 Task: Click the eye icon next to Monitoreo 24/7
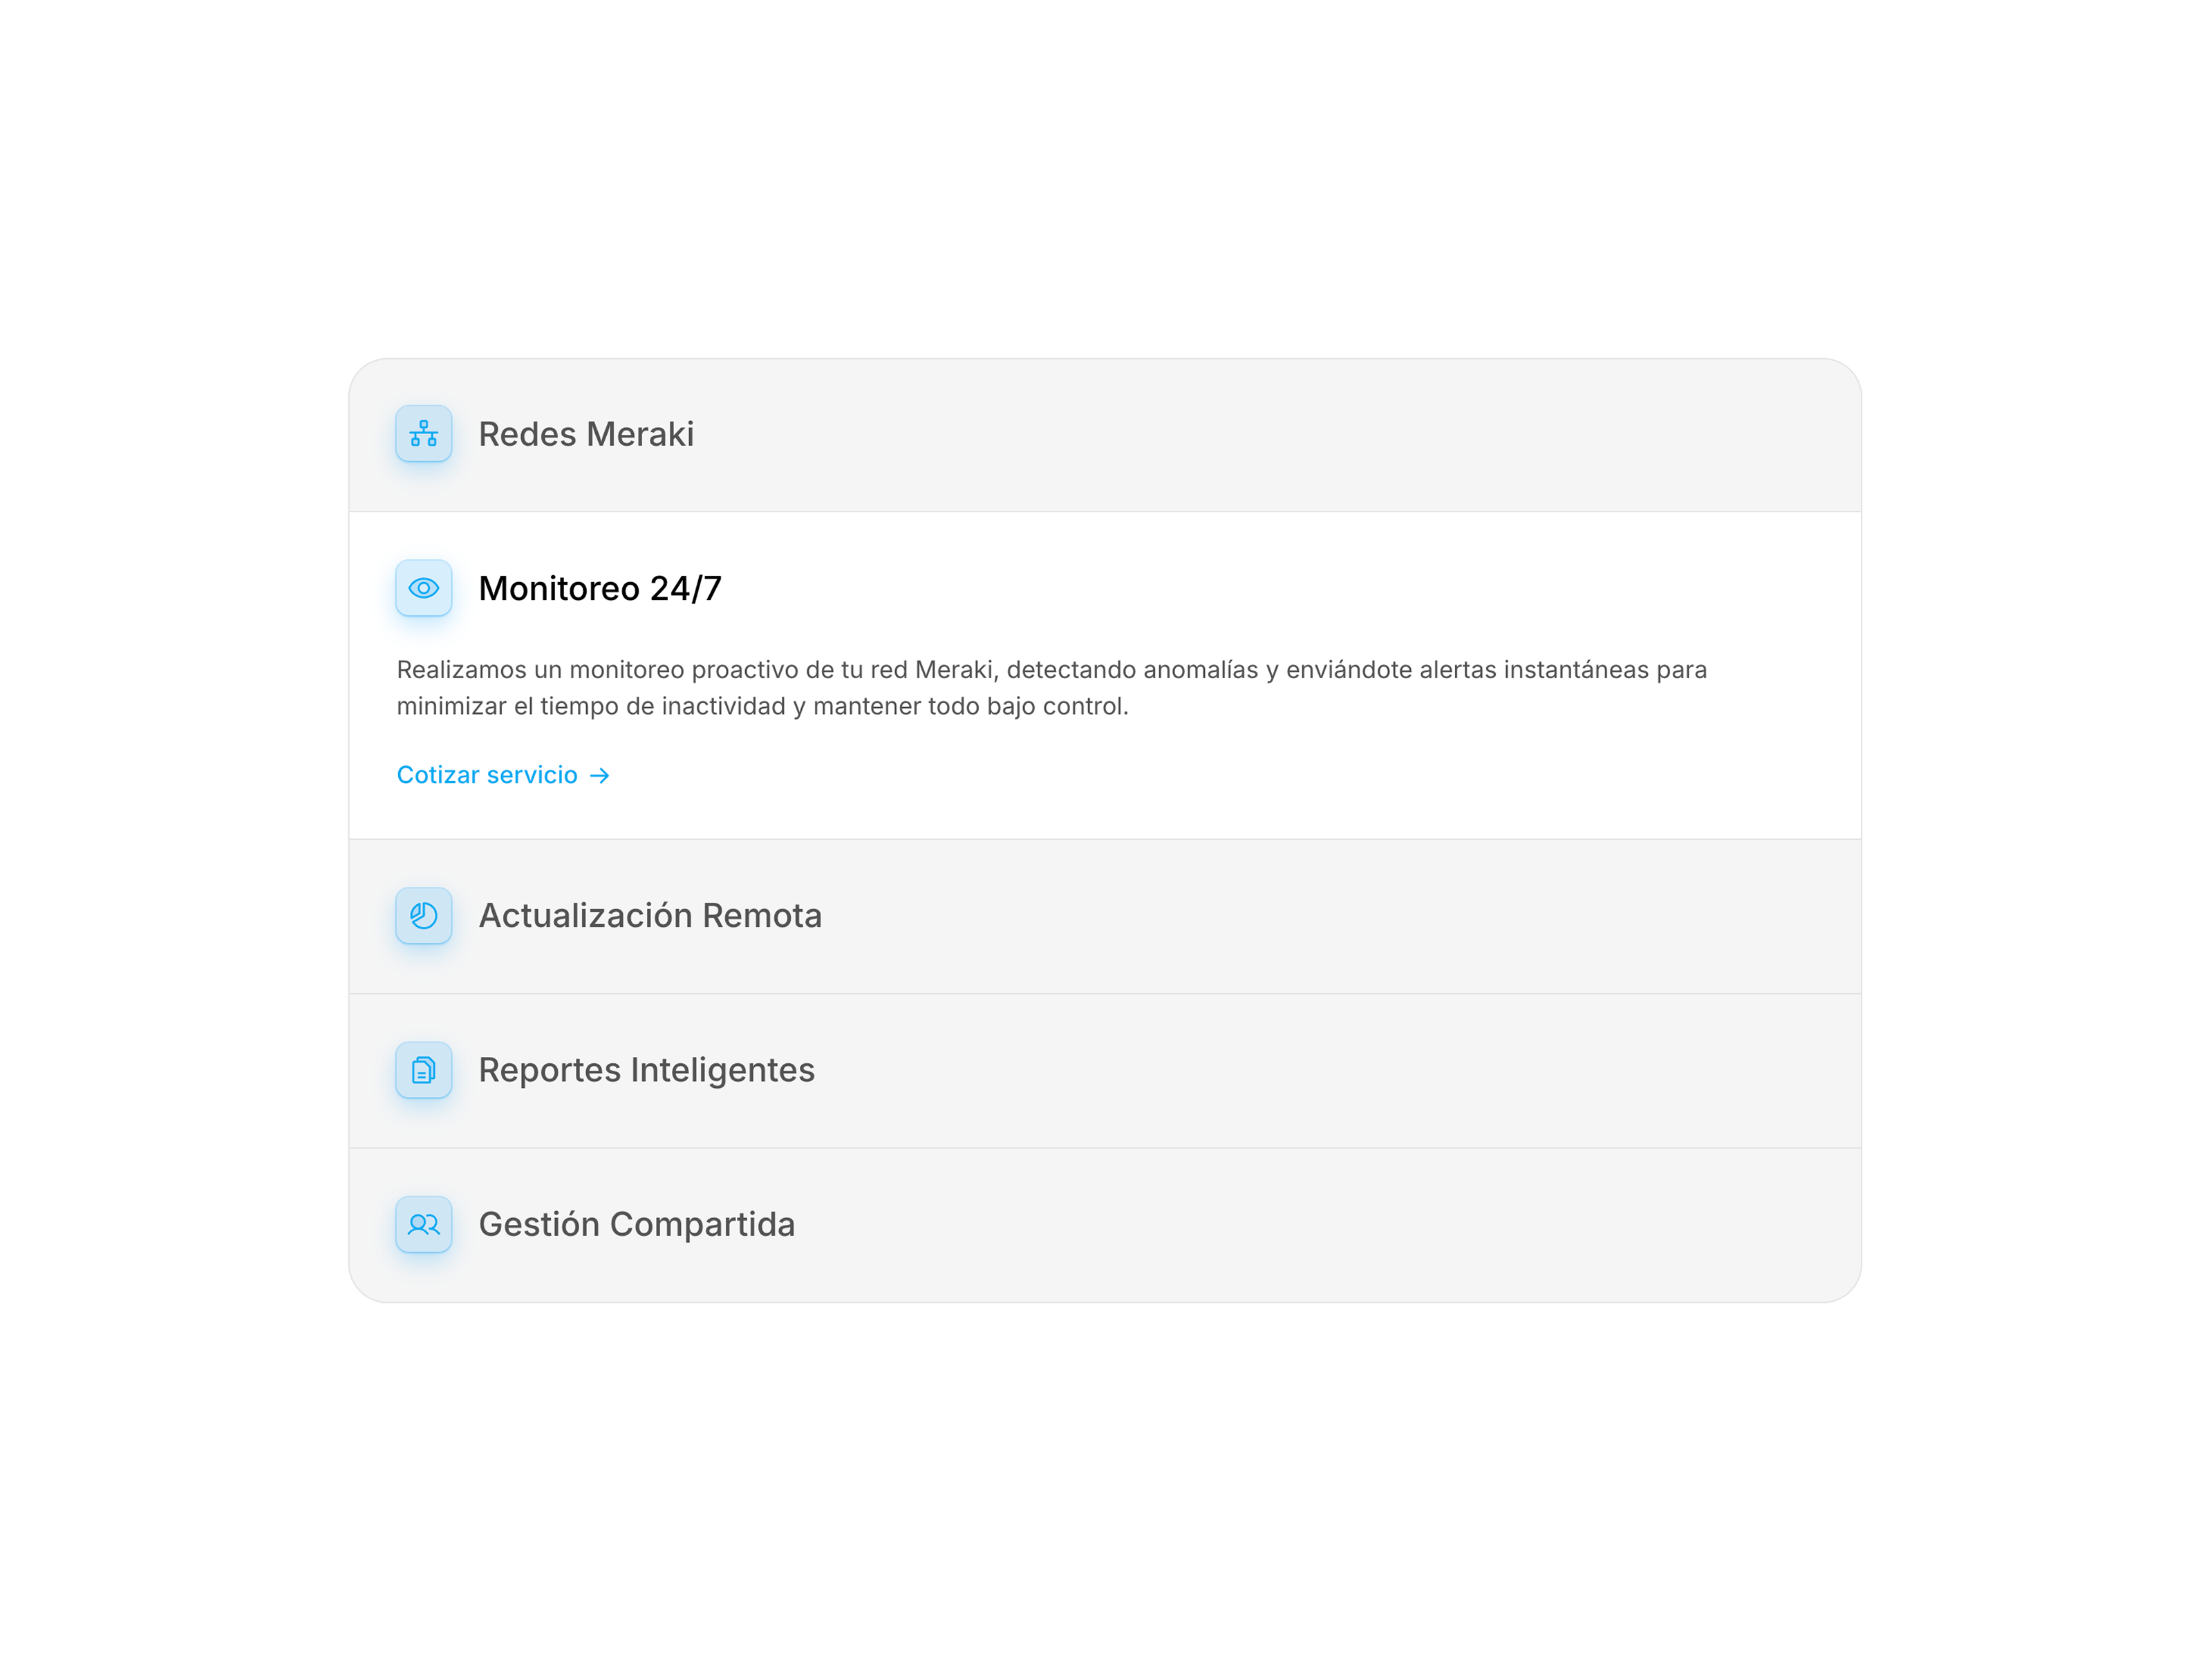point(423,588)
